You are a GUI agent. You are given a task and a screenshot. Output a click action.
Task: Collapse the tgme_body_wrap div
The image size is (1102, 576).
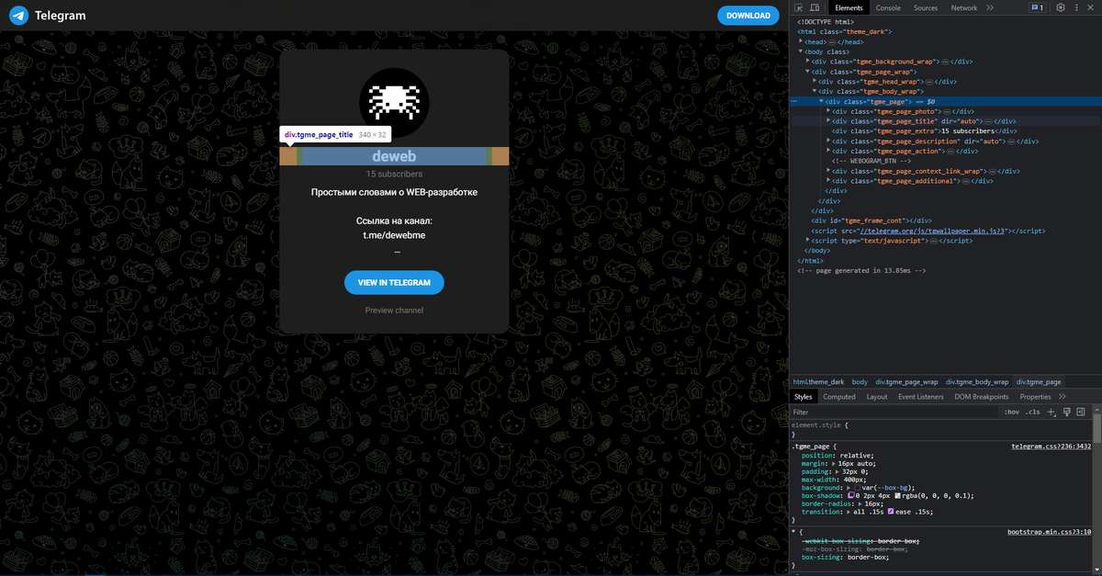point(815,91)
